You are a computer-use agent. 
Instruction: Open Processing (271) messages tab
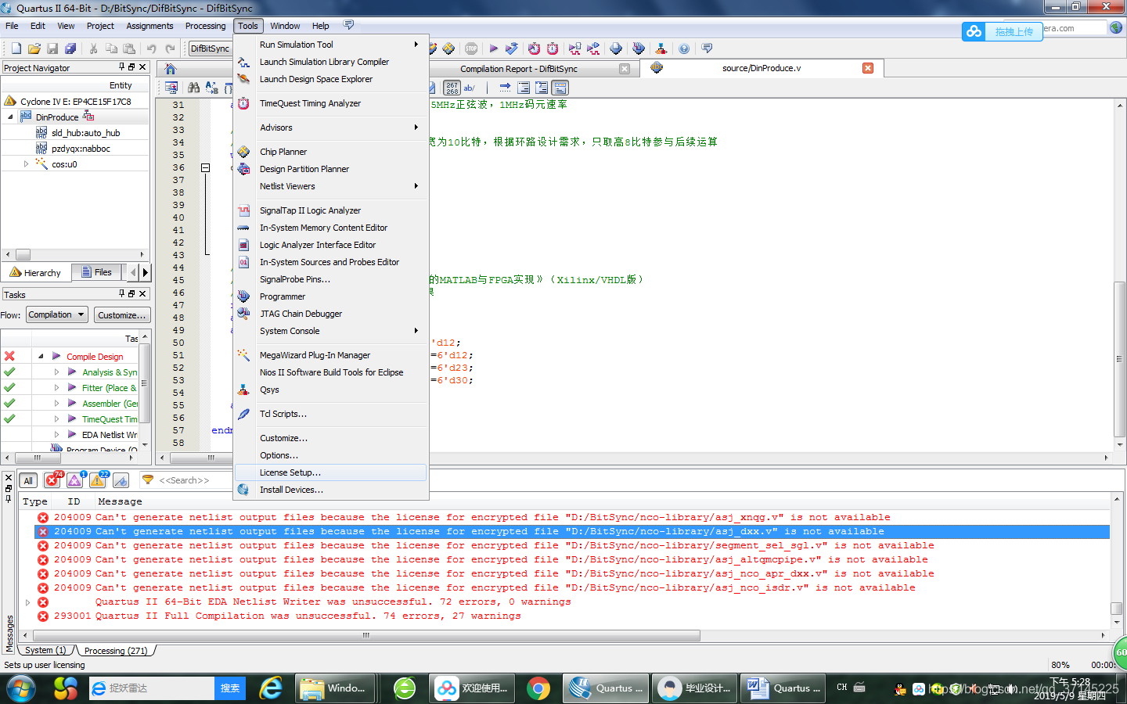pyautogui.click(x=115, y=650)
